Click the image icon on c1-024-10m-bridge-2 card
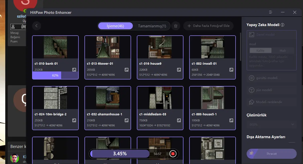Screen dimensions: 303x164 click(x=74, y=120)
